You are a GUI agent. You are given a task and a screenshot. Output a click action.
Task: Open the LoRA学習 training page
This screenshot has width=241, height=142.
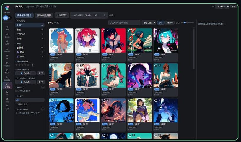[x=7, y=50]
